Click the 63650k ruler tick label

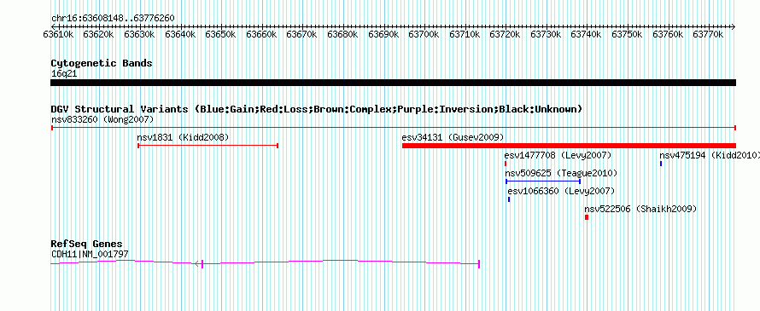click(220, 34)
